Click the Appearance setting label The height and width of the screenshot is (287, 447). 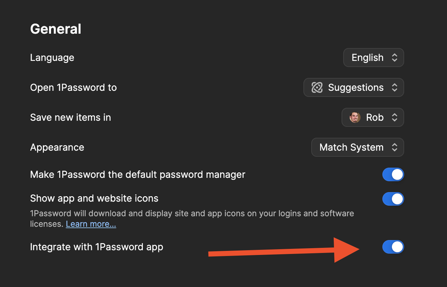pyautogui.click(x=57, y=148)
